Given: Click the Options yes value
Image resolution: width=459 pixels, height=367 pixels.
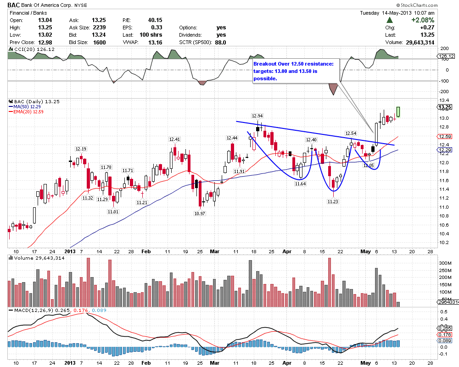Looking at the screenshot, I should [221, 28].
